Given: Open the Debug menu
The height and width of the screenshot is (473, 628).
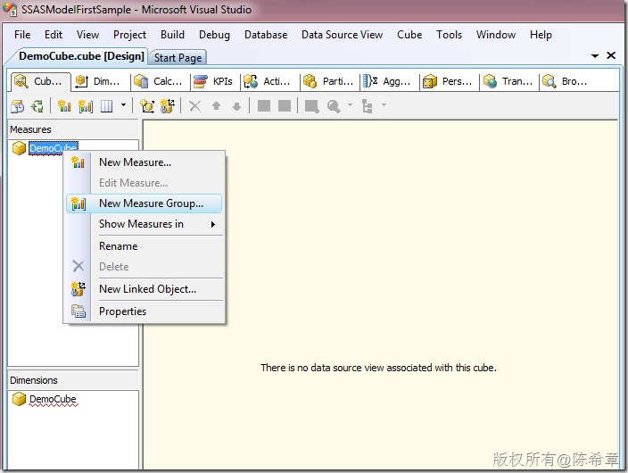Looking at the screenshot, I should click(x=214, y=35).
